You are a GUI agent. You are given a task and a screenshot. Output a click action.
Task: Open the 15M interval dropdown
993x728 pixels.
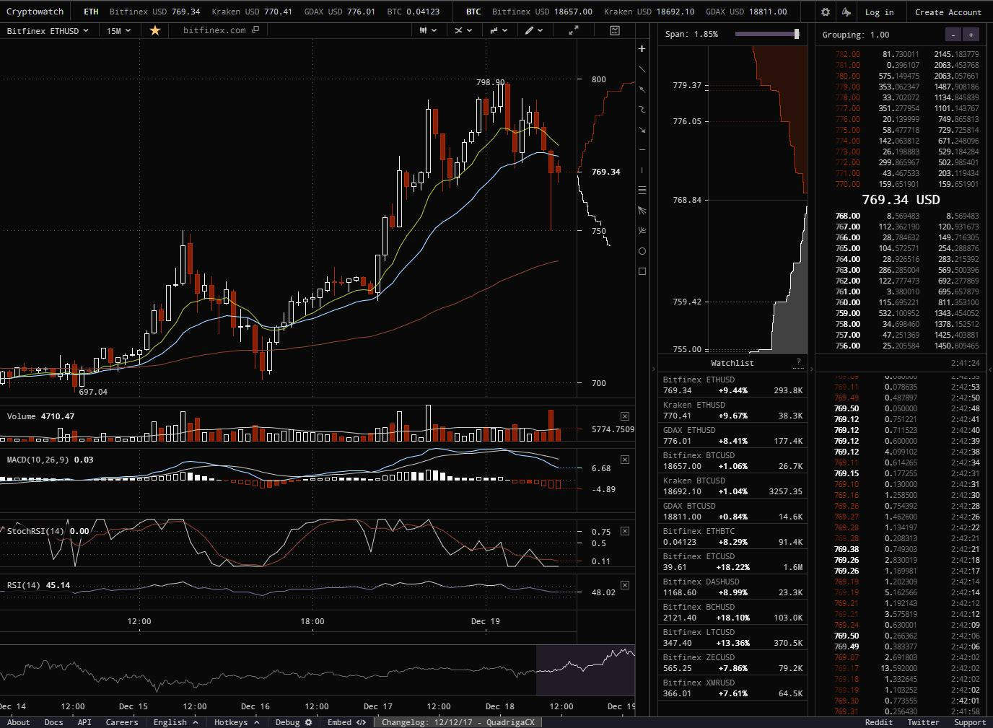click(x=119, y=30)
